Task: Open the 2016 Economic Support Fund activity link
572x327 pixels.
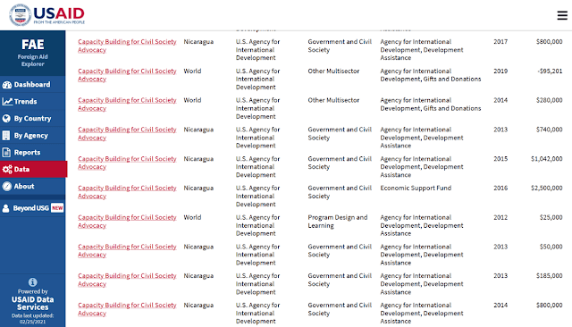Action: pos(127,192)
